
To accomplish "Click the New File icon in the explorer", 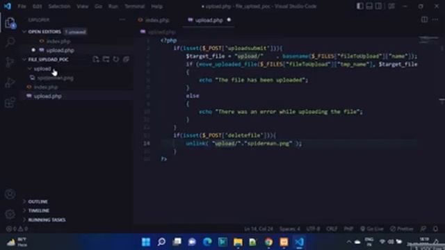I will (96, 59).
